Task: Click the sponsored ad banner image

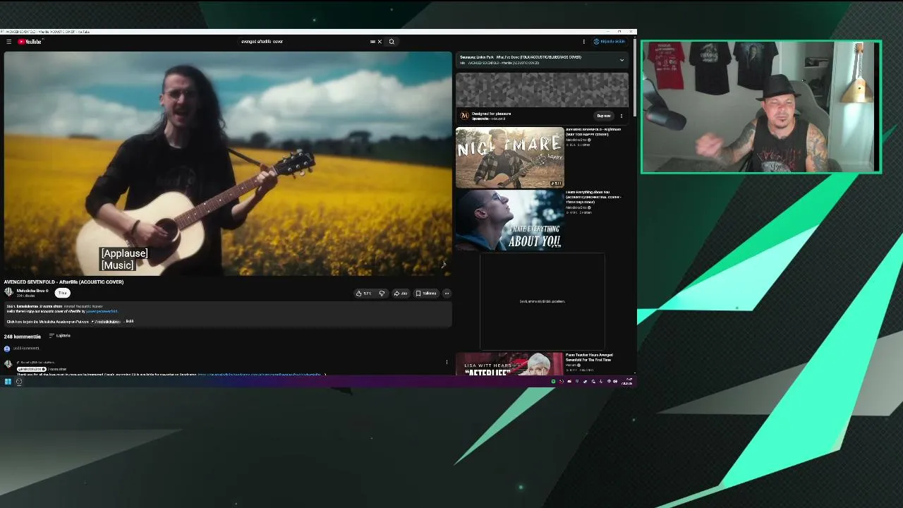Action: [x=542, y=90]
